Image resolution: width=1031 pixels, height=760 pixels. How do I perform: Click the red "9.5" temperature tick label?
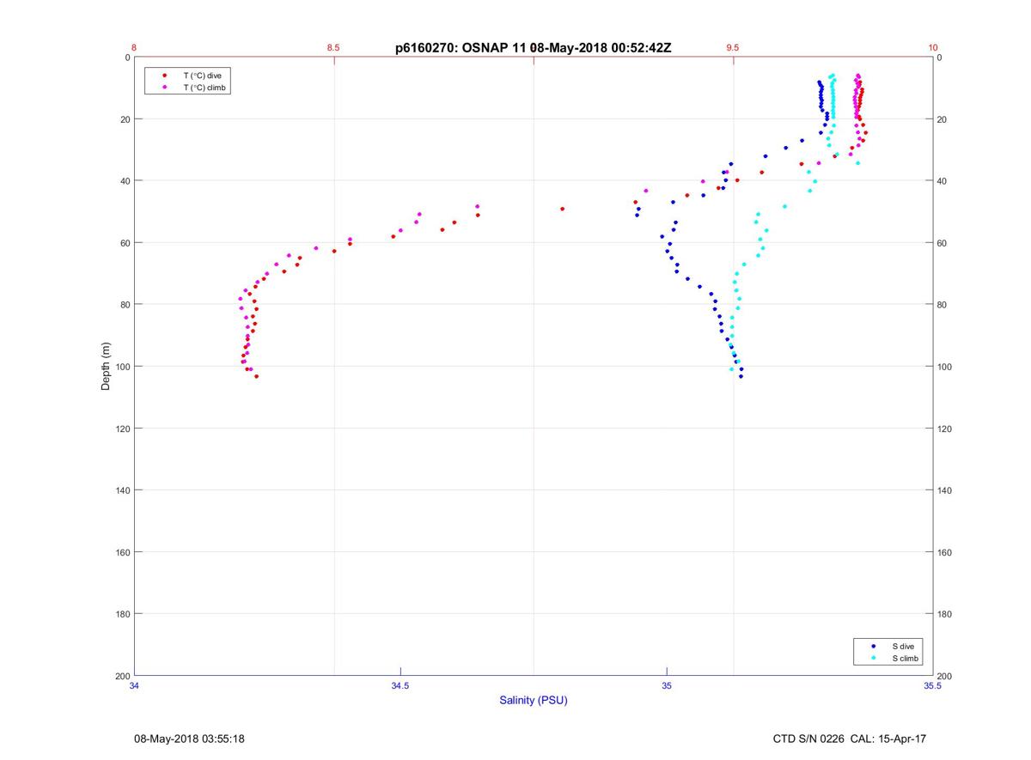(733, 48)
